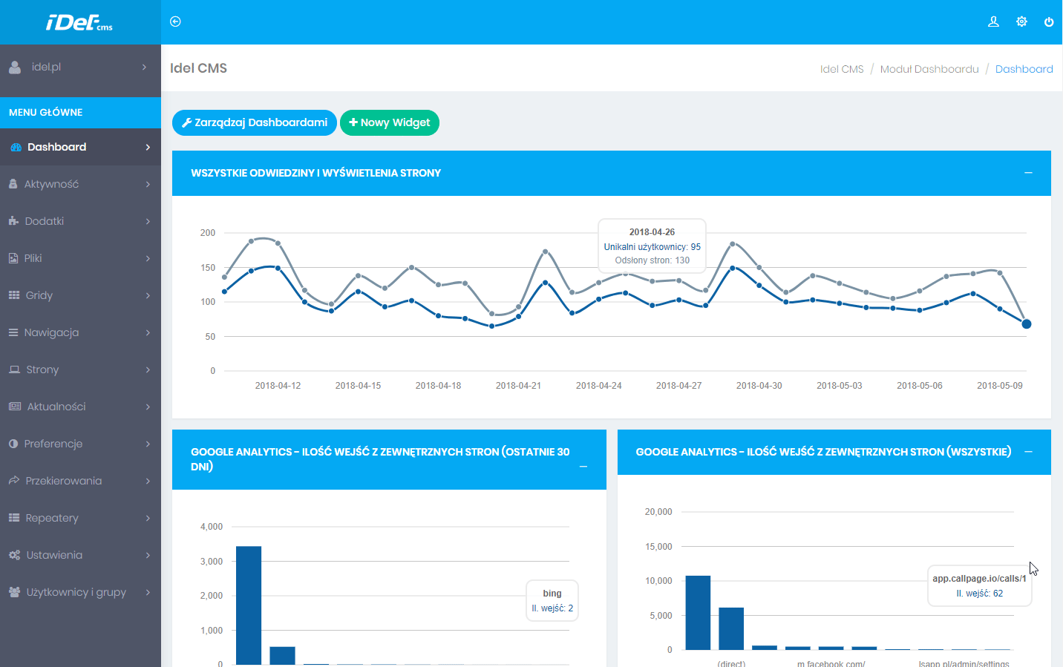
Task: Expand the Użytkownicy i grupy chevron
Action: 148,592
